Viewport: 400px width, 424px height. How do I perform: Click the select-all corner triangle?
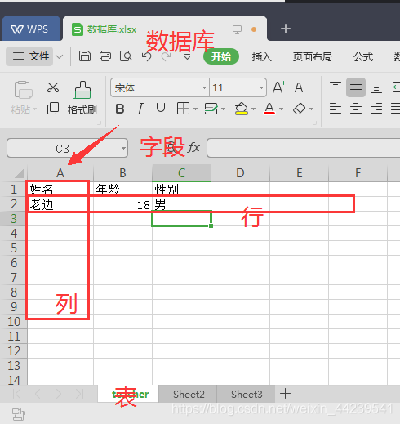pyautogui.click(x=19, y=172)
